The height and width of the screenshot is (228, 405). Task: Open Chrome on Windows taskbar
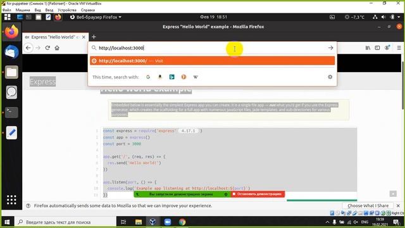click(182, 222)
